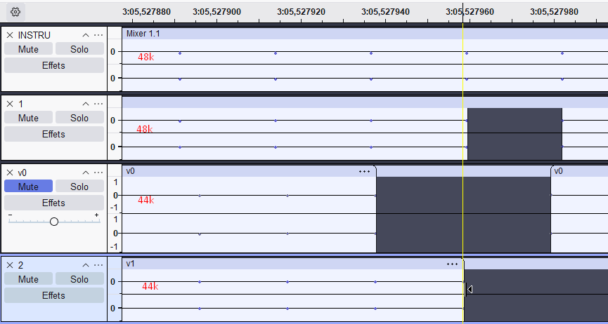Remove track 1 using its X icon
Image resolution: width=608 pixels, height=324 pixels.
(10, 104)
